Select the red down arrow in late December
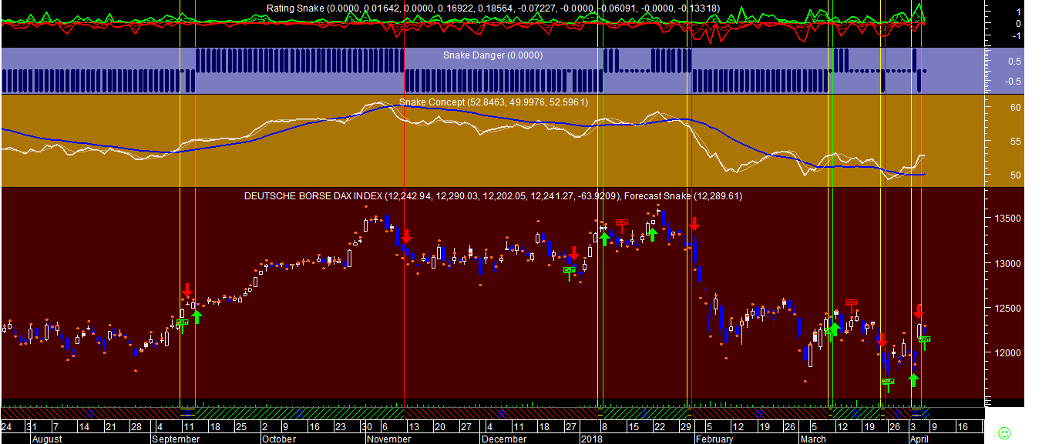The height and width of the screenshot is (444, 1042). point(573,253)
